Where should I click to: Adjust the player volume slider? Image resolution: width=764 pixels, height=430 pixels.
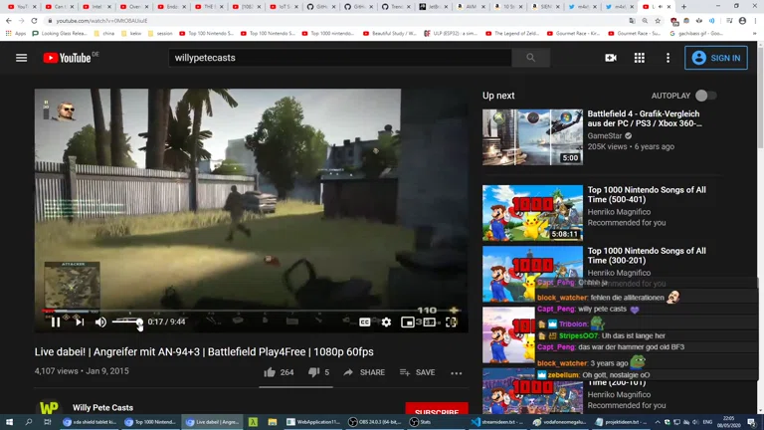[x=127, y=322]
